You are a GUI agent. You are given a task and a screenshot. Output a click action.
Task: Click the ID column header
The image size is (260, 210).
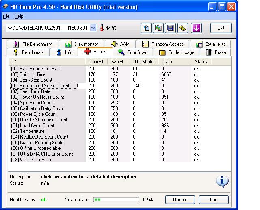tap(47, 62)
